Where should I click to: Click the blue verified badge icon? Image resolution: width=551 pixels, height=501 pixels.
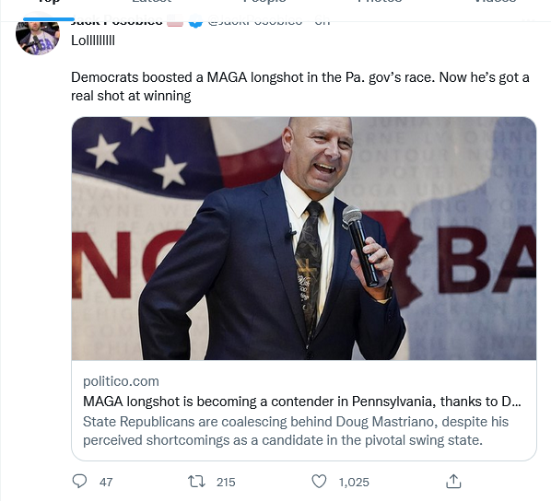point(195,21)
